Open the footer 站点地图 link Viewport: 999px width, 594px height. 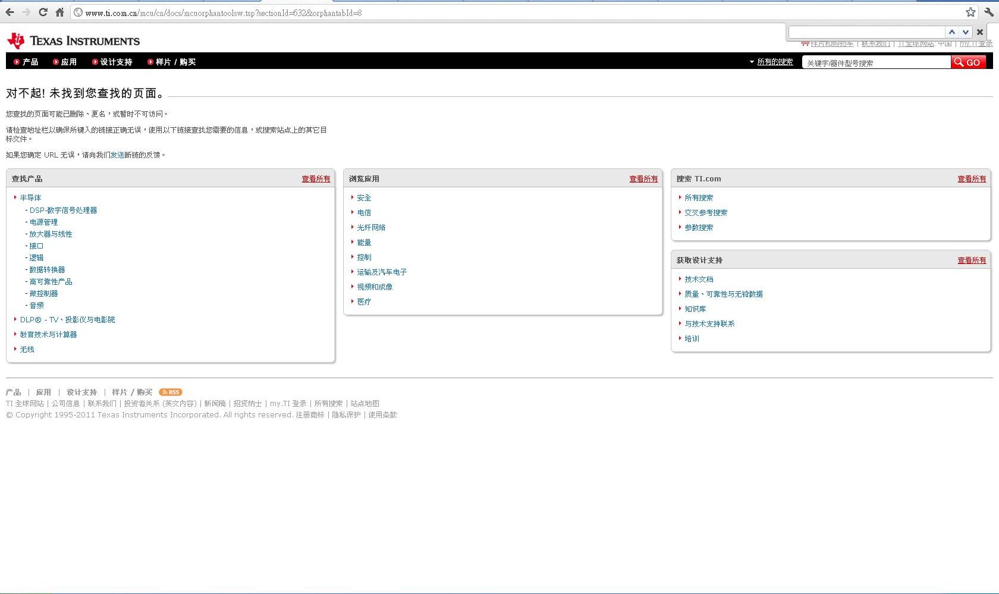(x=365, y=404)
